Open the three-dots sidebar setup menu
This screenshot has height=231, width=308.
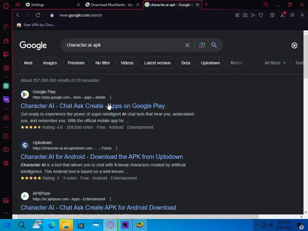pos(6,213)
